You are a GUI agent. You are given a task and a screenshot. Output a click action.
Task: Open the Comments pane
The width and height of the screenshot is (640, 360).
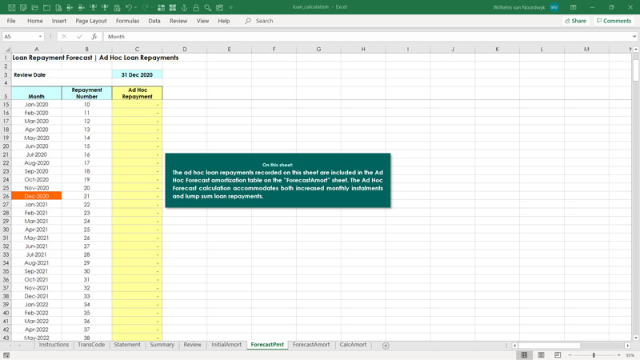point(614,21)
